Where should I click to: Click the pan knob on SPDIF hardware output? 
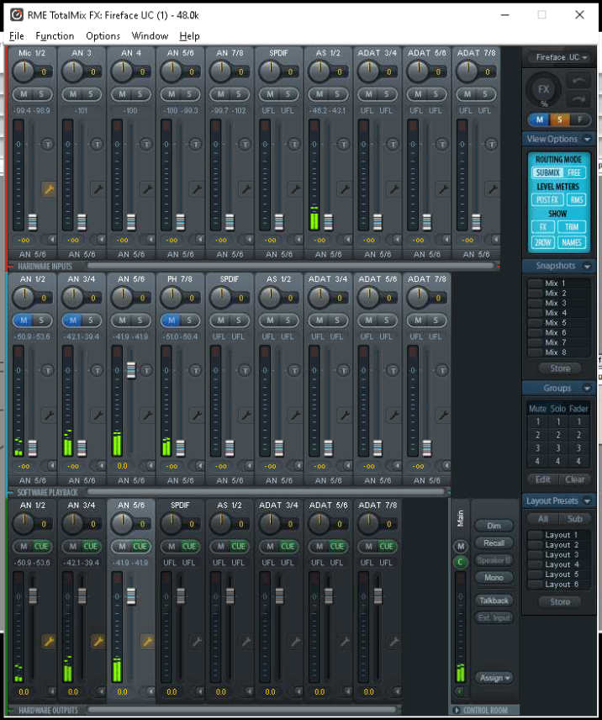[172, 523]
